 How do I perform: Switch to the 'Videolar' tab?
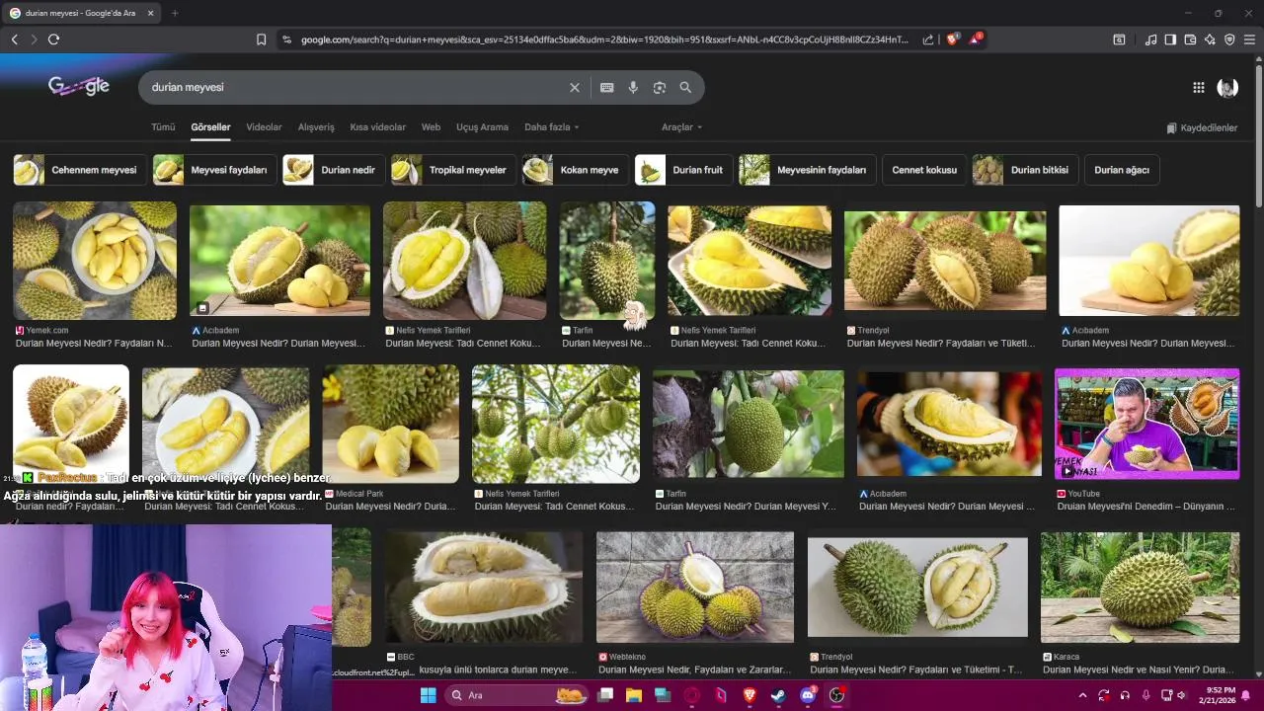264,127
